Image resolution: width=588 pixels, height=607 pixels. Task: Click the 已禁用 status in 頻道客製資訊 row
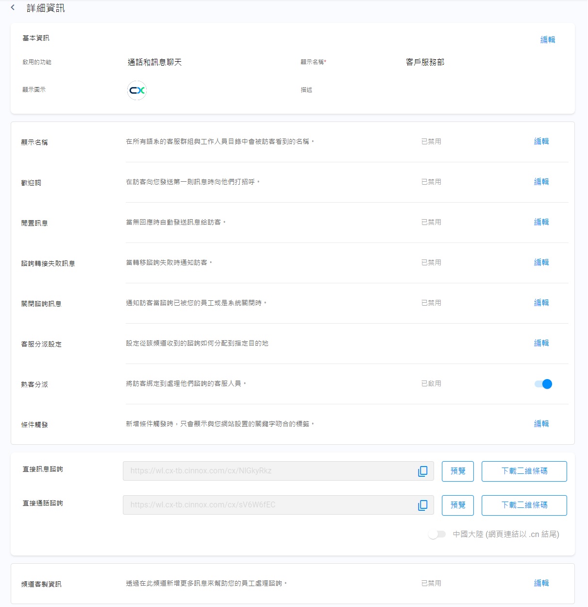tap(431, 584)
